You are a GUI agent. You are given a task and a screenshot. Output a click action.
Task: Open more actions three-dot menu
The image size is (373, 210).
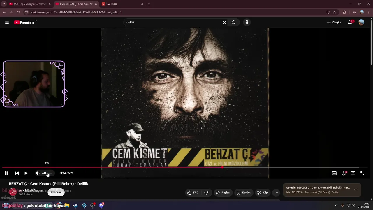pyautogui.click(x=276, y=192)
